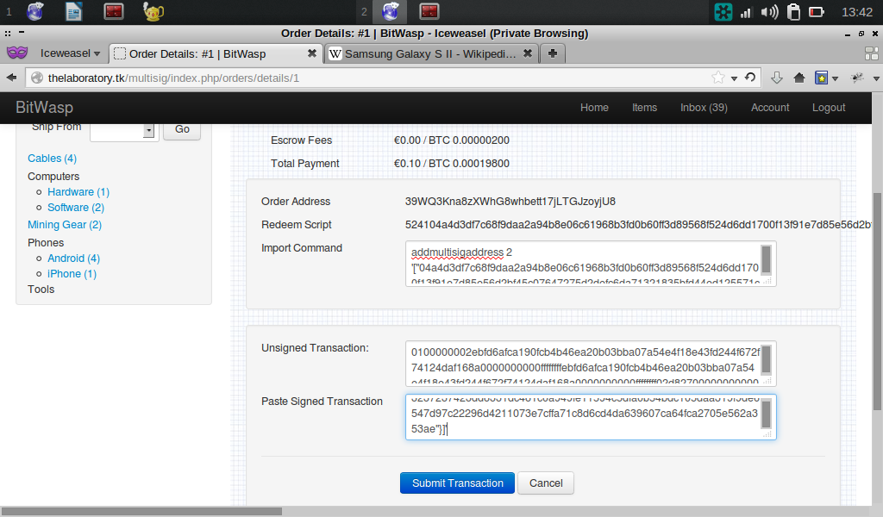Click the 13:42 clock

pyautogui.click(x=856, y=12)
